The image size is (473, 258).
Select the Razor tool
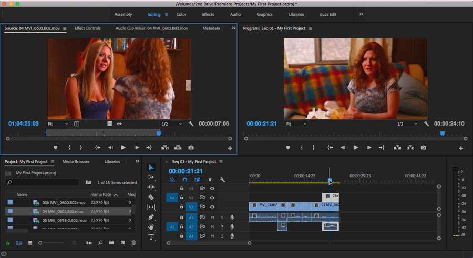tap(151, 197)
